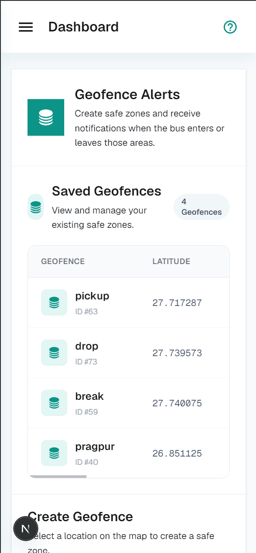Image resolution: width=256 pixels, height=553 pixels.
Task: Click the GEOFENCE column header
Action: coord(63,261)
